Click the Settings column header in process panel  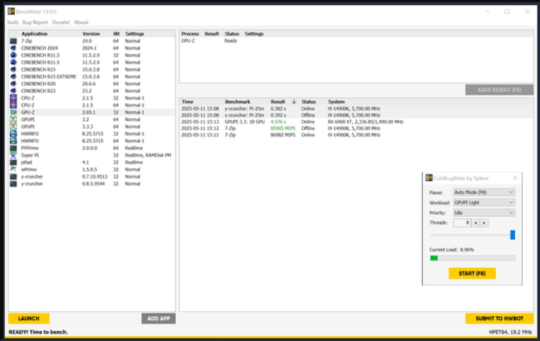point(254,34)
